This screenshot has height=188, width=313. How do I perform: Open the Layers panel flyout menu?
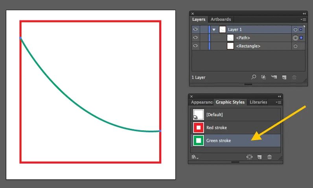point(303,19)
